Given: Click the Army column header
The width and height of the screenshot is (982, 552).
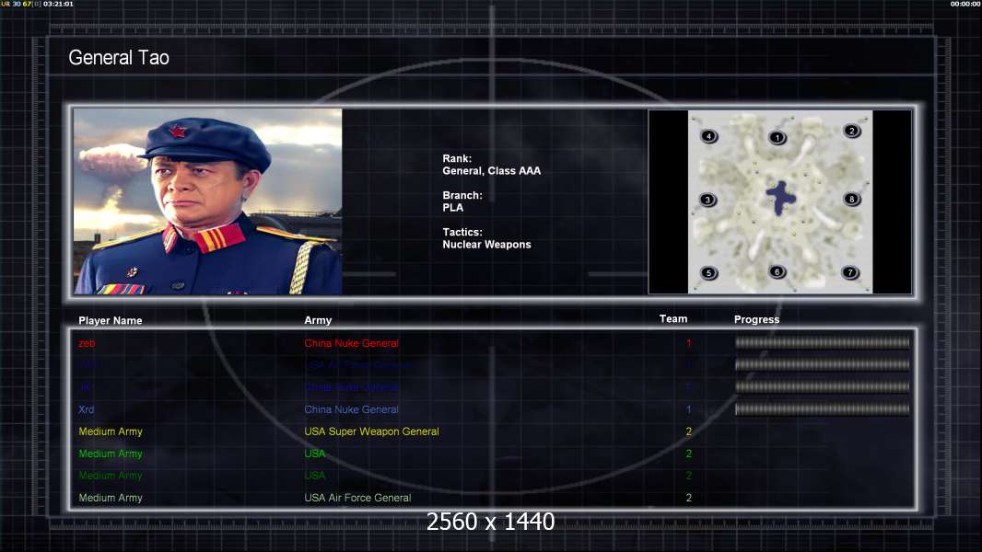Looking at the screenshot, I should 318,320.
